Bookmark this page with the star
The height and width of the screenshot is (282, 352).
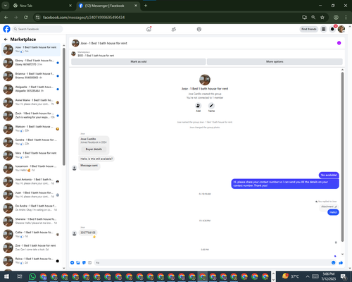pyautogui.click(x=322, y=17)
